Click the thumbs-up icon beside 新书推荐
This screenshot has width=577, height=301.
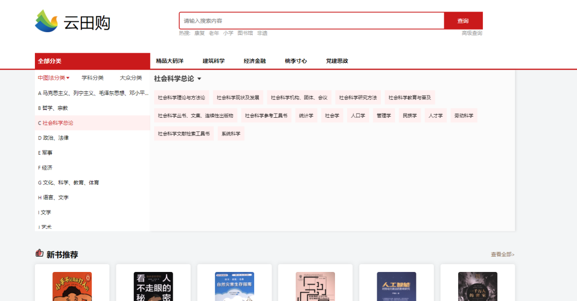point(39,253)
